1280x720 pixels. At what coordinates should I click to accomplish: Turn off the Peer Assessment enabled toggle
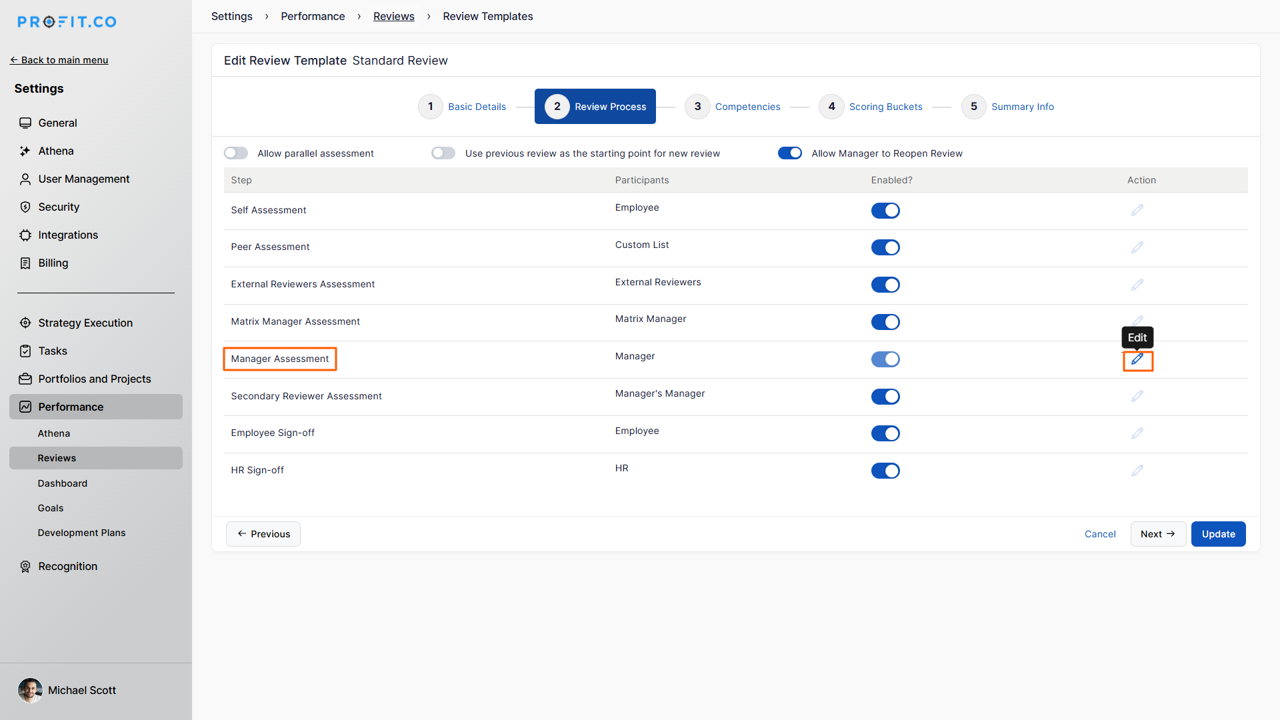(x=885, y=247)
